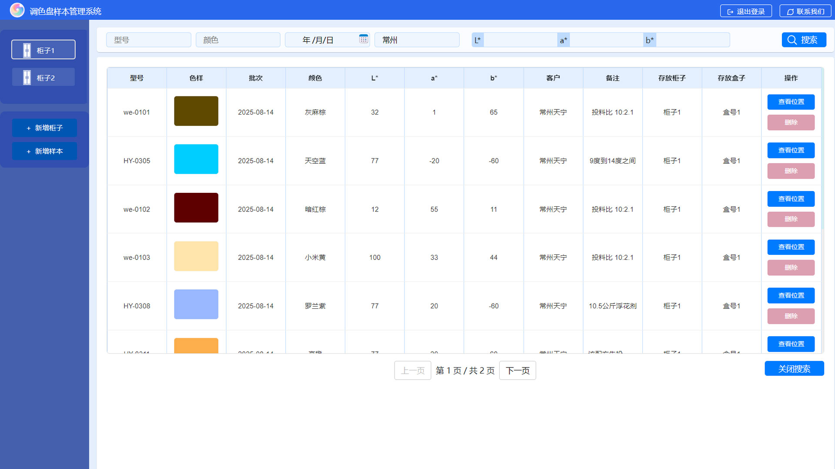Select cabinet 柜子2 in sidebar

[x=43, y=77]
